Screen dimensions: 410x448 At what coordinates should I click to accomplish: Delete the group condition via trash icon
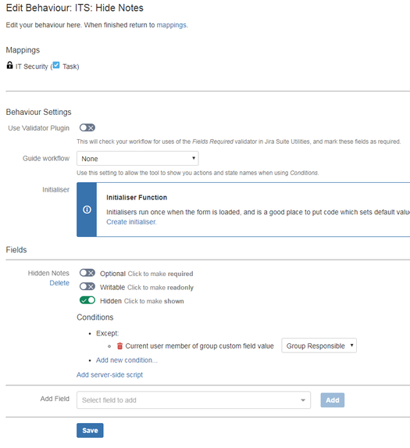119,346
